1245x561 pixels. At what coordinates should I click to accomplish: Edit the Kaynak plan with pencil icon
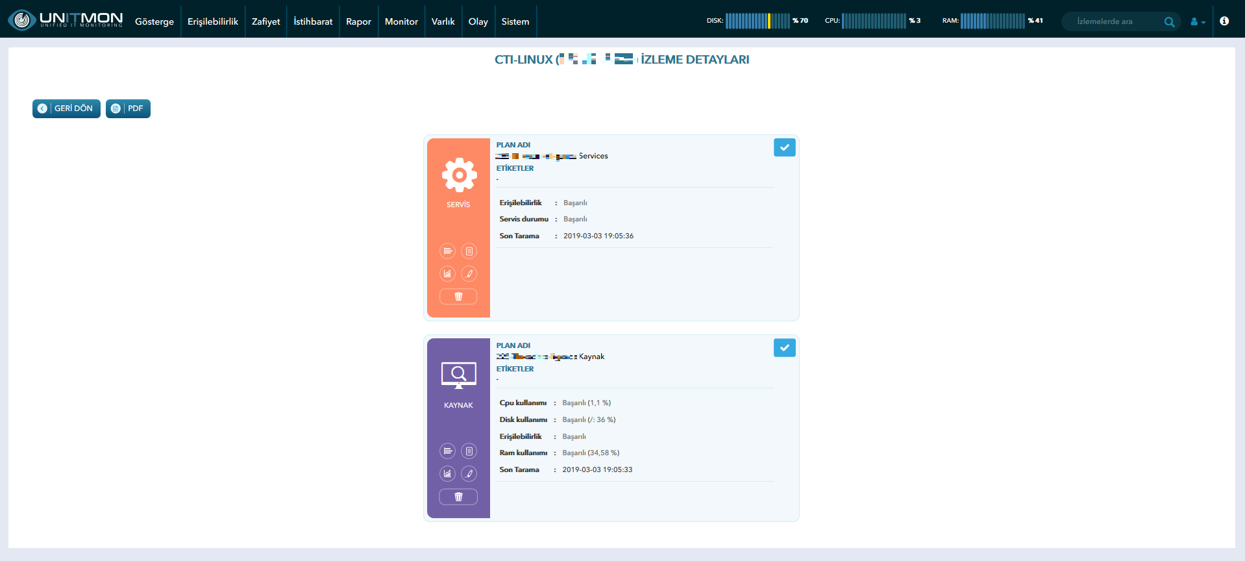(x=469, y=473)
